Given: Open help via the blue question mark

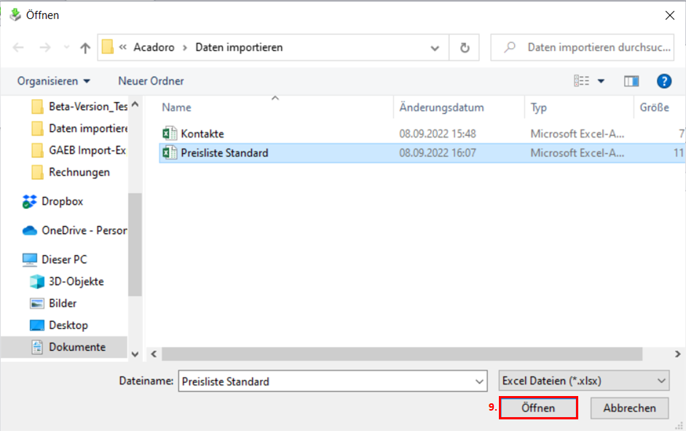Looking at the screenshot, I should pos(663,81).
